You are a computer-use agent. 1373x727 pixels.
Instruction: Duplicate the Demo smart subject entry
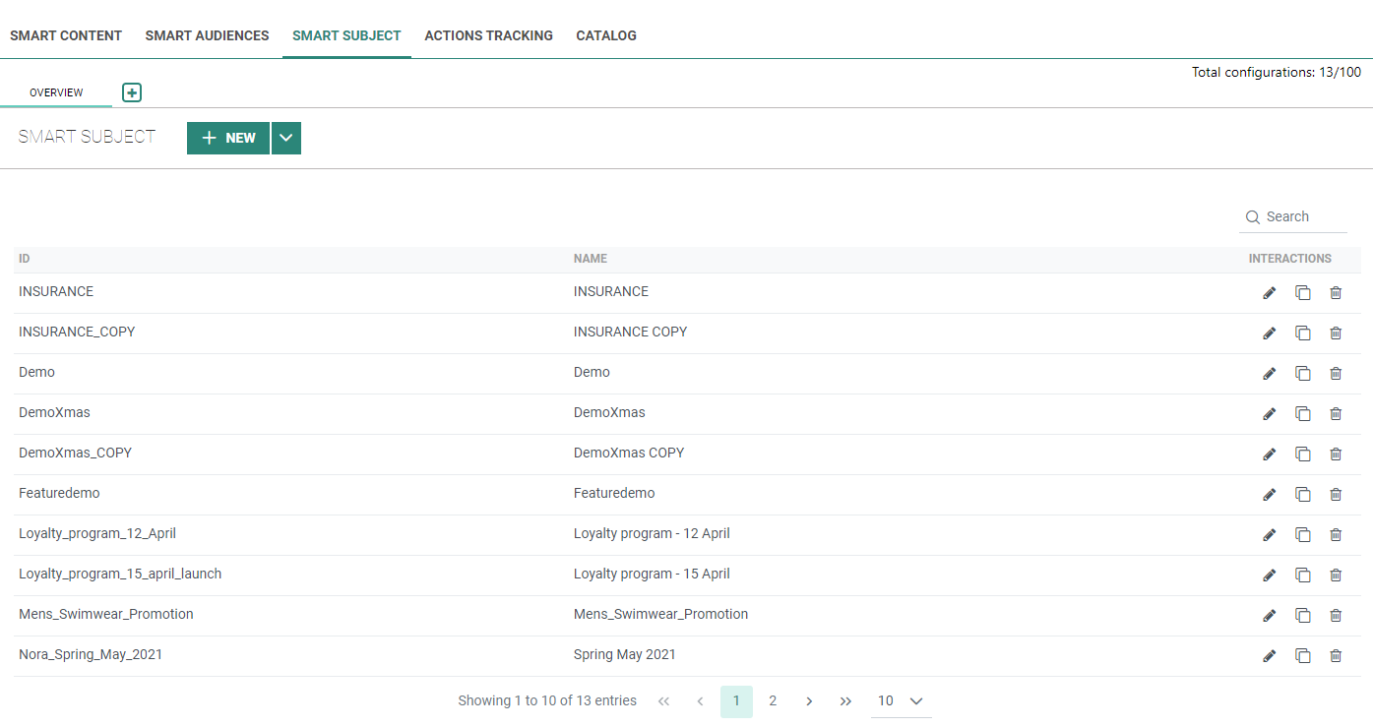coord(1302,374)
